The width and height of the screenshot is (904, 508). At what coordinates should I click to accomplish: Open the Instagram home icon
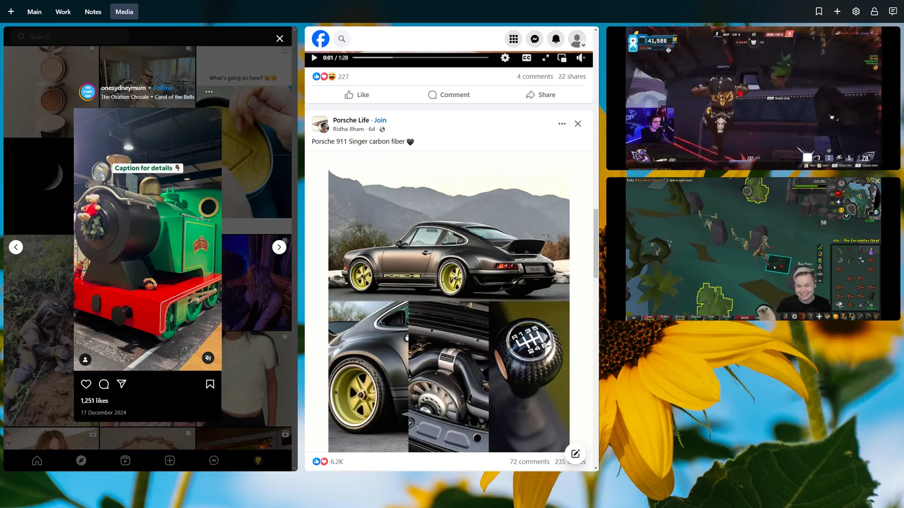coord(37,460)
